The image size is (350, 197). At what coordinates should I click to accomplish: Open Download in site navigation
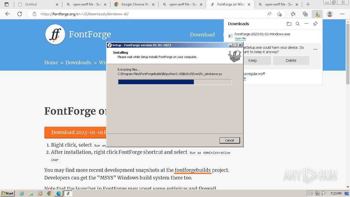[202, 34]
